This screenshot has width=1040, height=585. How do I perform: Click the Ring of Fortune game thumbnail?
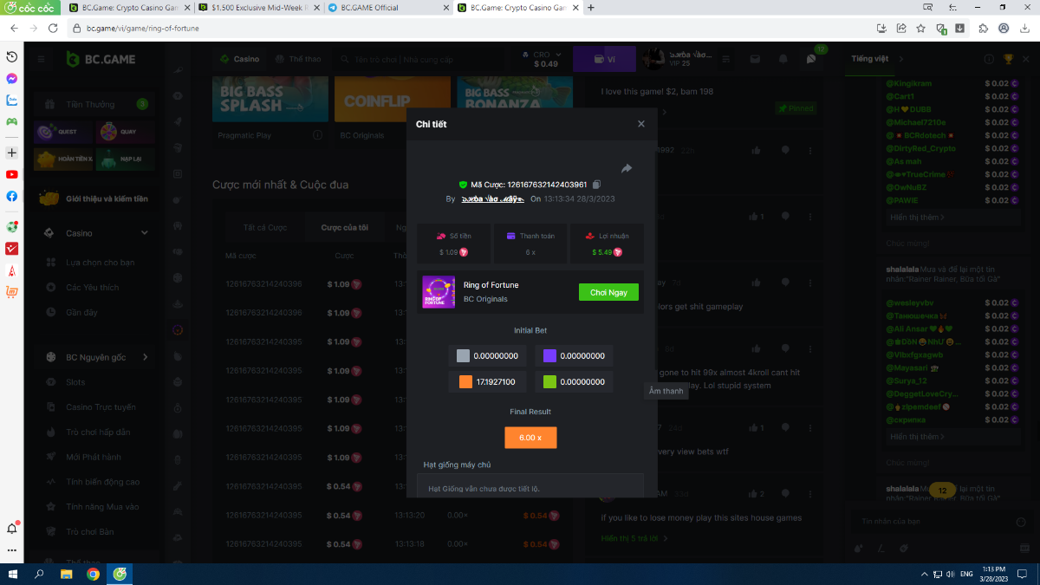(x=439, y=292)
